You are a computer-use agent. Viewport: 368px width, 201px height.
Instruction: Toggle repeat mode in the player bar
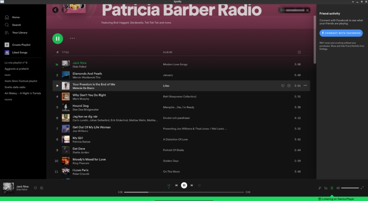click(x=200, y=185)
